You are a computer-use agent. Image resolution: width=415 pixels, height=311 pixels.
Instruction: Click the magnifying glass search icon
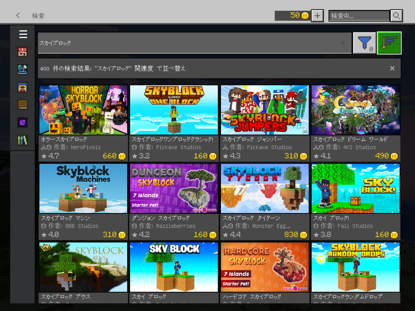[396, 16]
